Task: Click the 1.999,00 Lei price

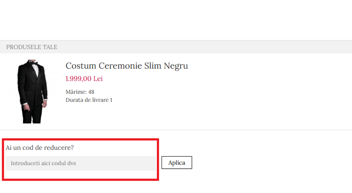Action: tap(84, 79)
